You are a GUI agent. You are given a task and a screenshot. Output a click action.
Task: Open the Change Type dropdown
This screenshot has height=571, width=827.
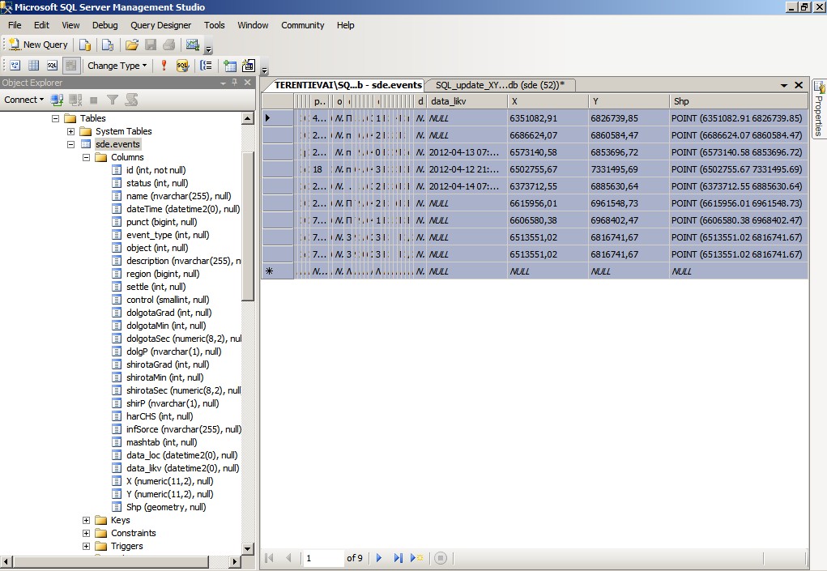[117, 66]
